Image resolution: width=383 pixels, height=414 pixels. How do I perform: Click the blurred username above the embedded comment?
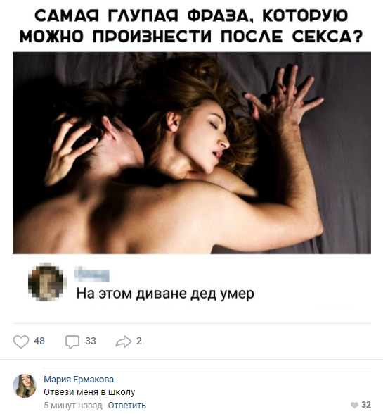[x=92, y=274]
